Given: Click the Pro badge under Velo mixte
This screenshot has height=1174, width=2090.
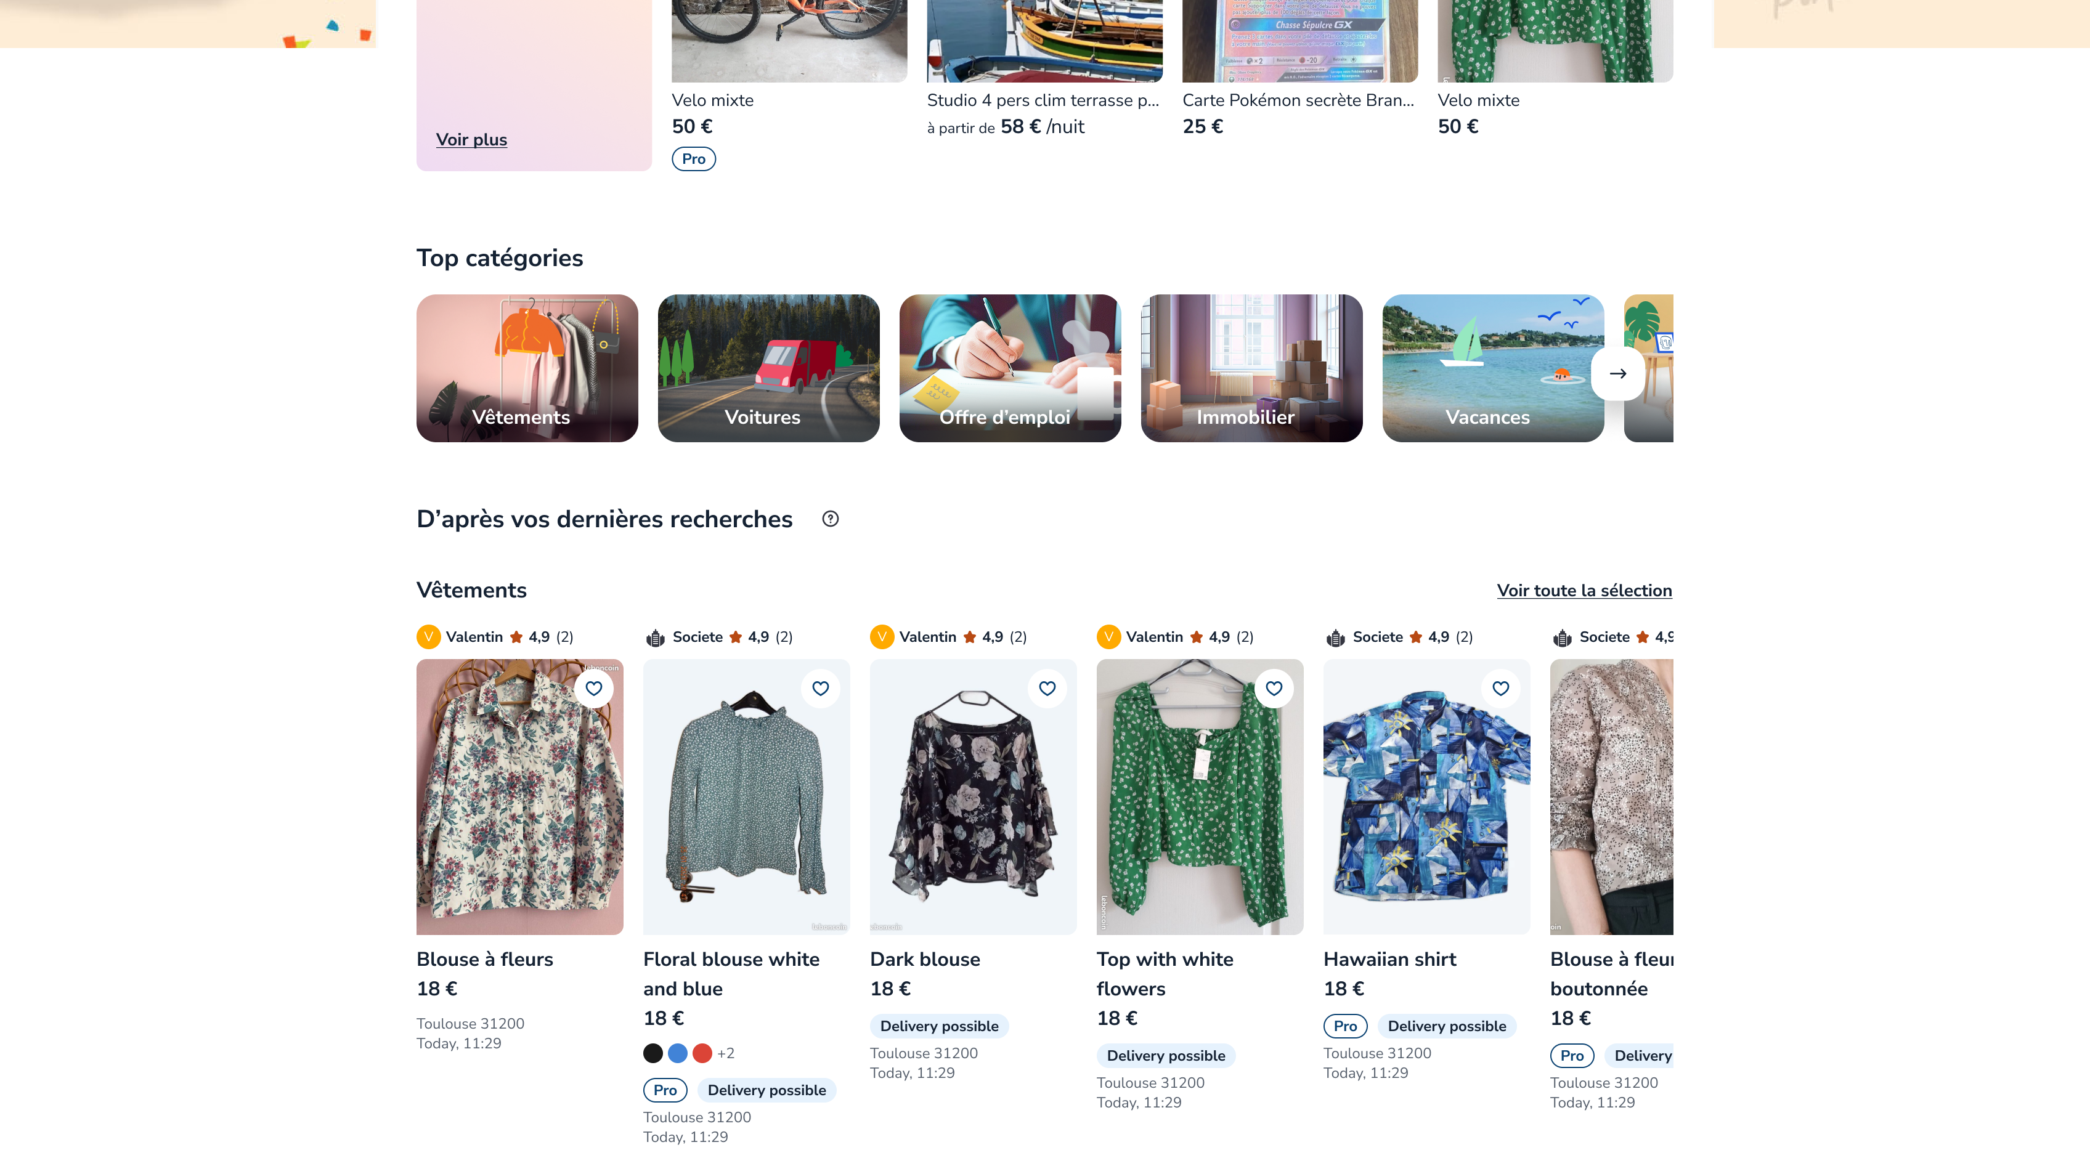Looking at the screenshot, I should click(693, 159).
